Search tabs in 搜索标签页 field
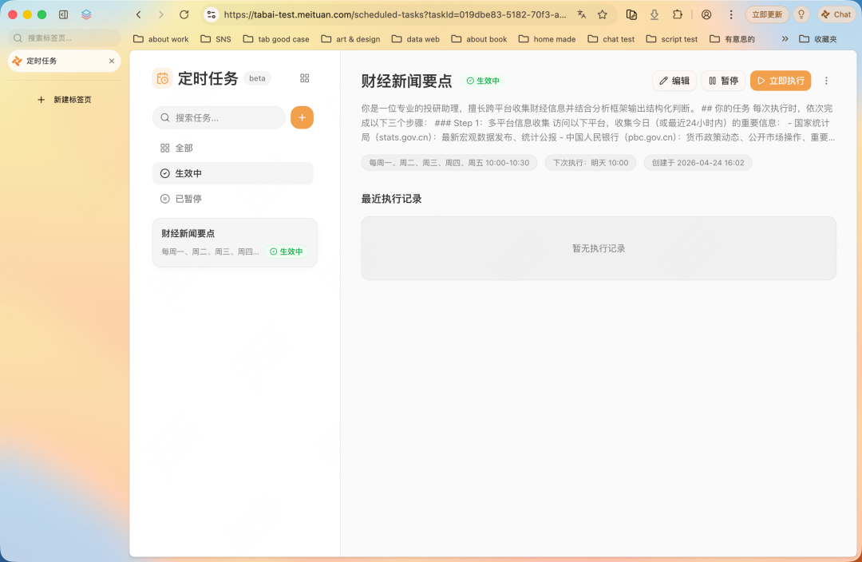Image resolution: width=862 pixels, height=562 pixels. 65,38
